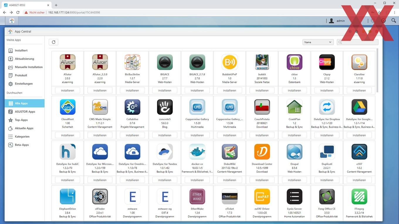Image resolution: width=399 pixels, height=224 pixels.
Task: Open the chive database app icon
Action: [294, 62]
